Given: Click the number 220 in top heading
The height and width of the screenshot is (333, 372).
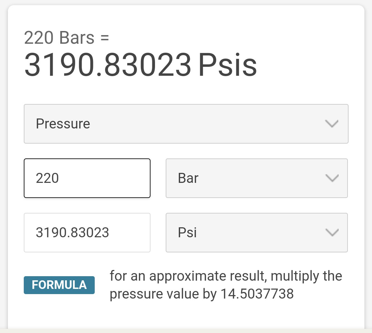Looking at the screenshot, I should [x=38, y=38].
